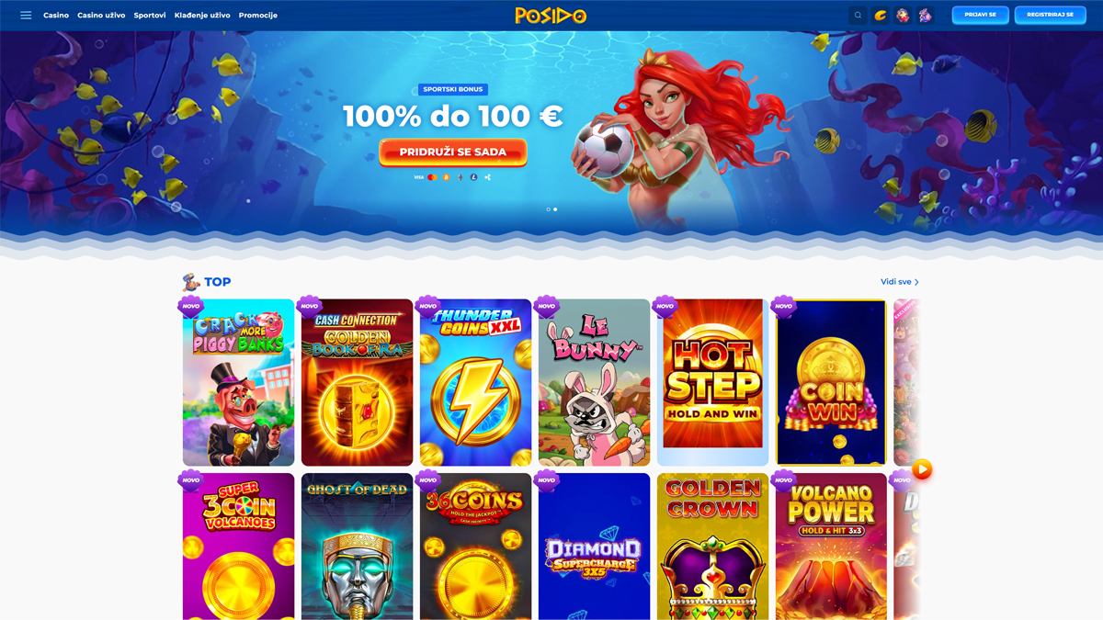Select the second banner slide dot
The width and height of the screenshot is (1103, 620).
click(x=555, y=209)
